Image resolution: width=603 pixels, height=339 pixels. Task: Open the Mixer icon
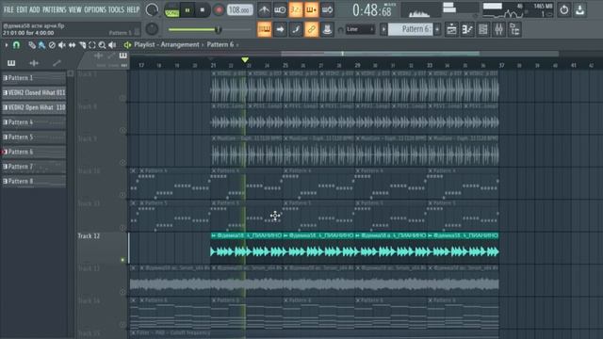[498, 29]
